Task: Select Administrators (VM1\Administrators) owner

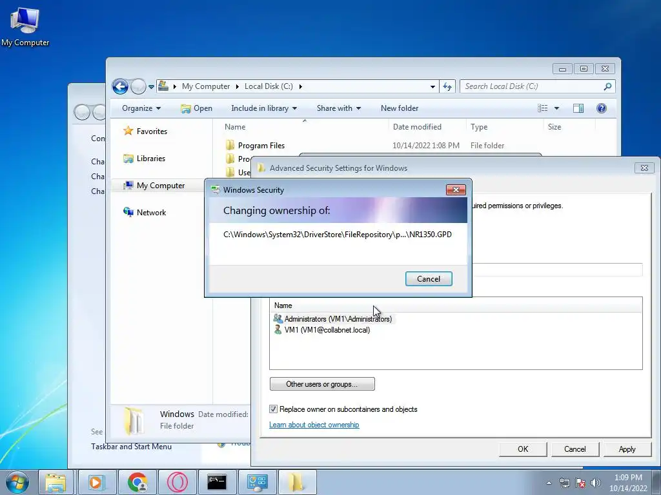Action: coord(333,319)
